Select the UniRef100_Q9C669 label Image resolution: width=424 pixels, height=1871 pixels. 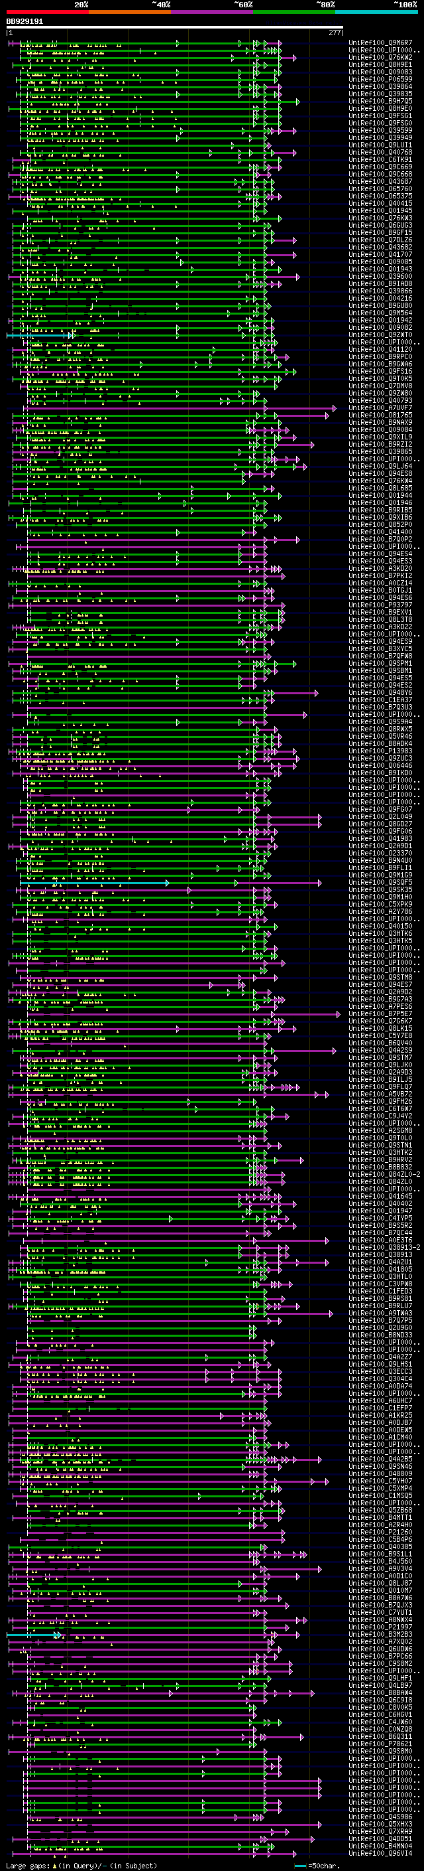pos(380,167)
